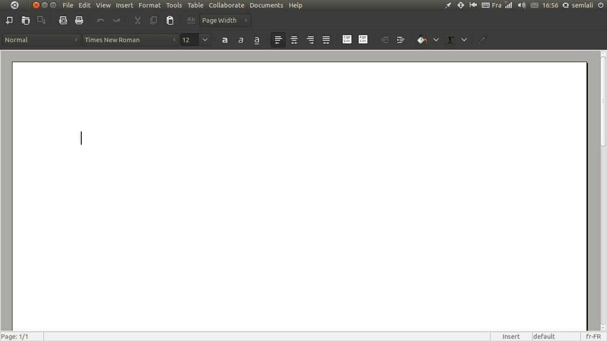Increase paragraph indent
This screenshot has width=607, height=341.
pos(401,40)
